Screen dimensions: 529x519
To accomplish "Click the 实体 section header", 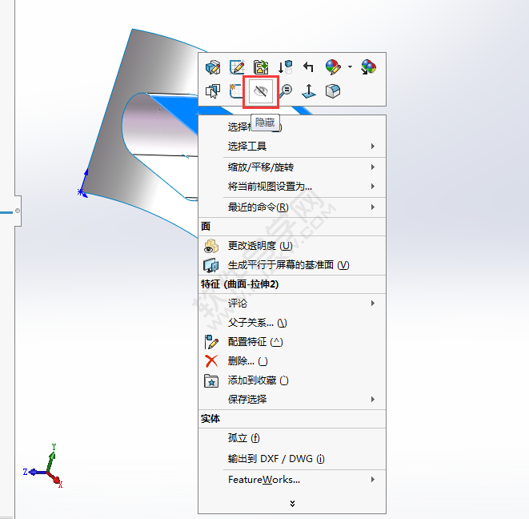I will [210, 419].
